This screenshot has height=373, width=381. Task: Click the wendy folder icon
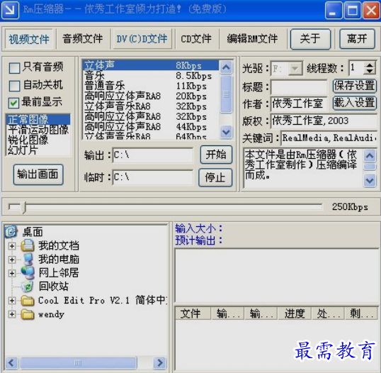click(28, 314)
